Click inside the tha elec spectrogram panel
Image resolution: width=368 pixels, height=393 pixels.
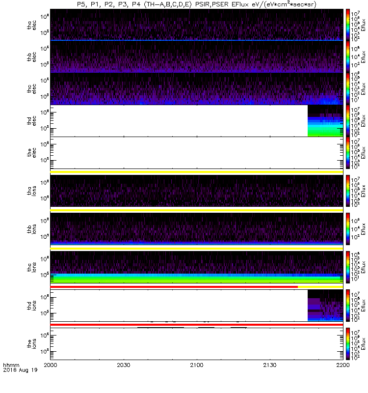pos(197,25)
